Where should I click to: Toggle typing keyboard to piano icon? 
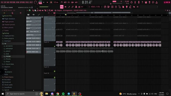[x=62, y=7]
